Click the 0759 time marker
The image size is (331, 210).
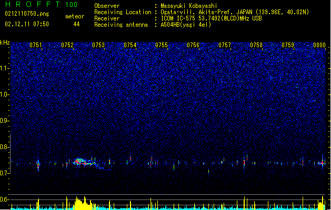(288, 45)
